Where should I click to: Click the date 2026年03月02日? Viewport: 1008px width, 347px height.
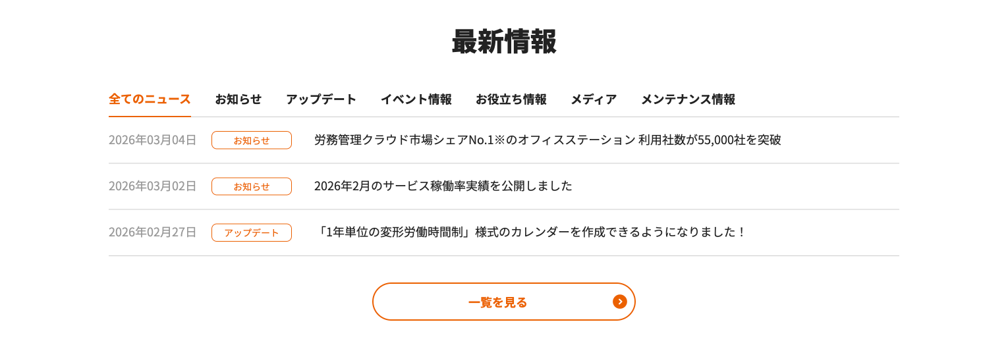pos(152,186)
